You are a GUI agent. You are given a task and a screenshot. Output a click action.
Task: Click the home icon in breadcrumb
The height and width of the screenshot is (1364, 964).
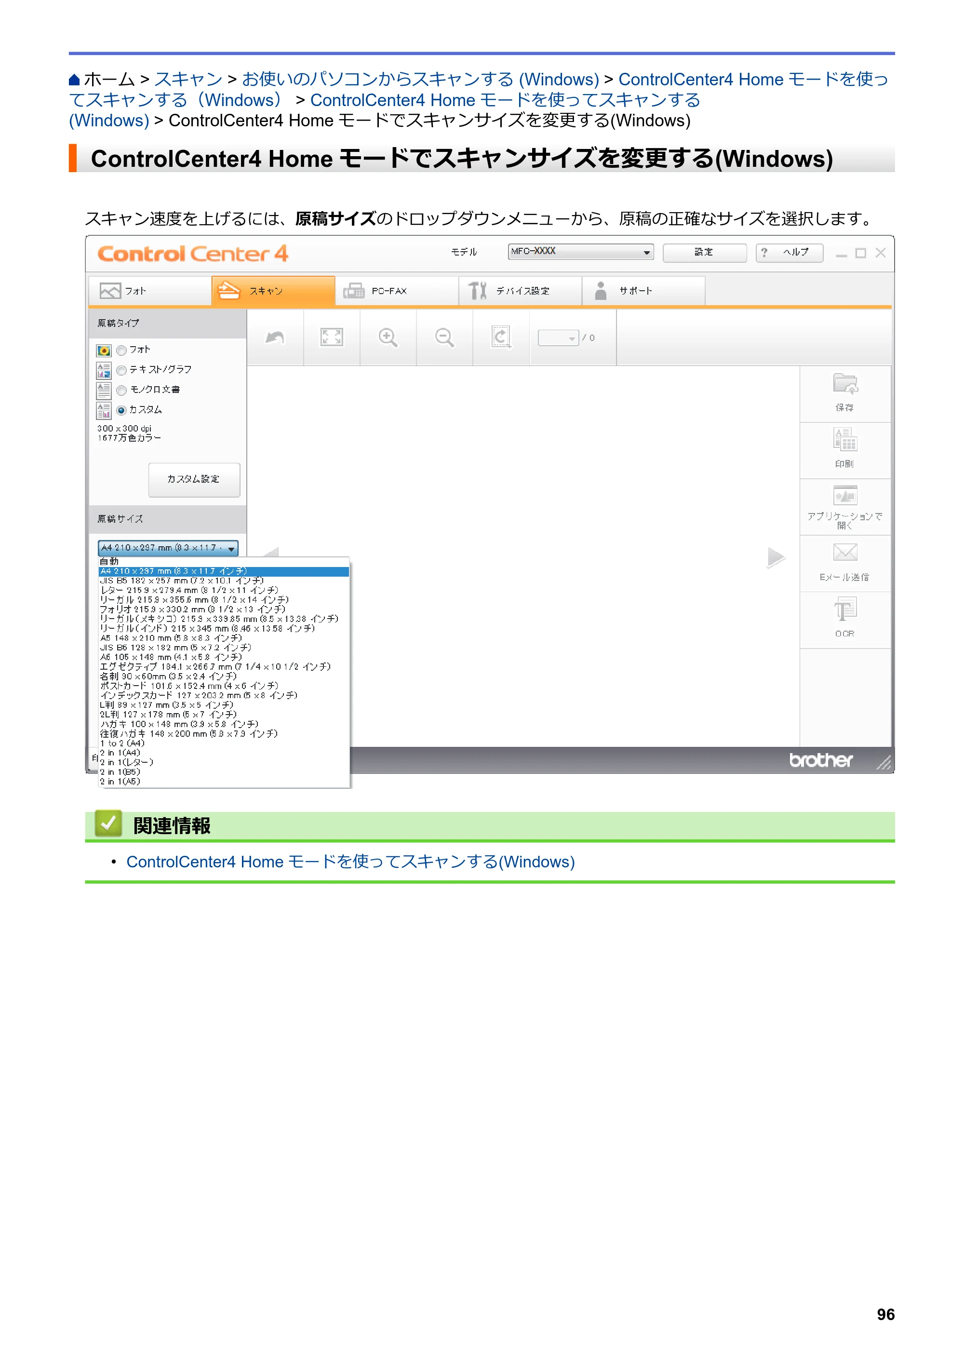tap(74, 80)
